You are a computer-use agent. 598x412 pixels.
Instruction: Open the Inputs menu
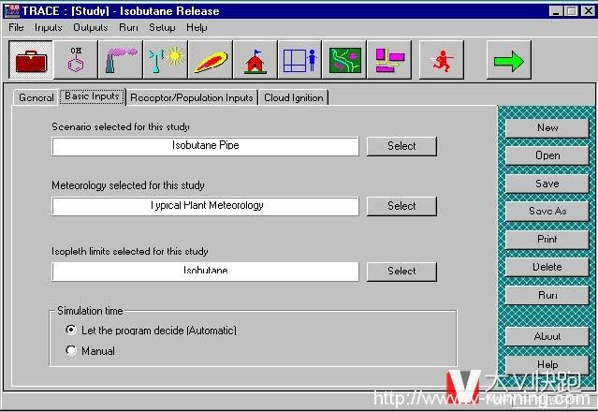(x=48, y=27)
